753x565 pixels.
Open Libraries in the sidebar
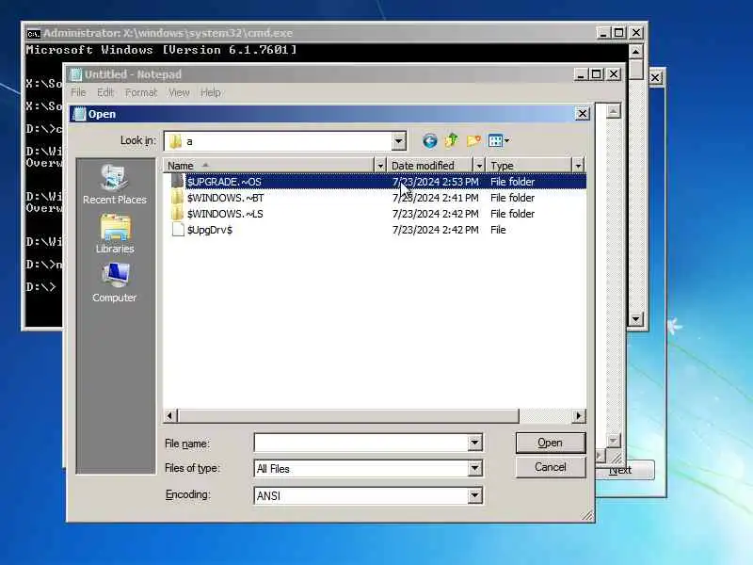(x=115, y=234)
